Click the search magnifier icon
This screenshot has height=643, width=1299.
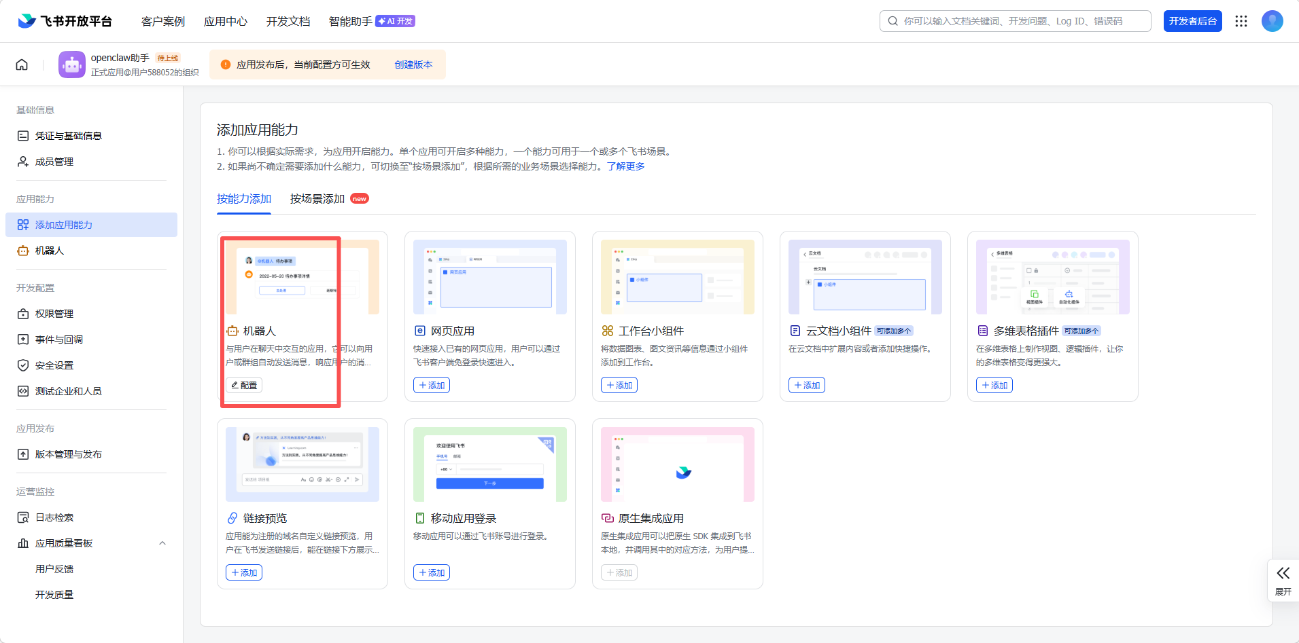(893, 21)
